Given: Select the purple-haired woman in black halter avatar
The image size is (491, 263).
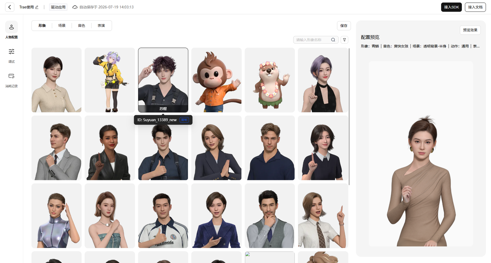Looking at the screenshot, I should (x=323, y=80).
